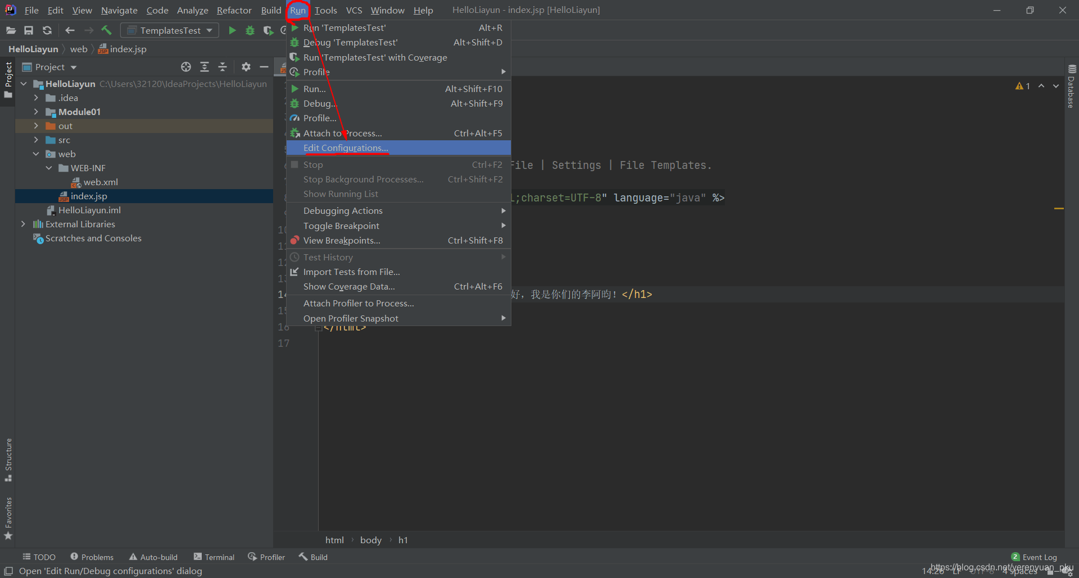Open the Tools menu

click(x=325, y=10)
